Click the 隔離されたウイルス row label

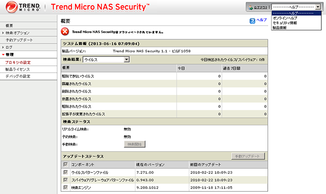[x=76, y=84]
